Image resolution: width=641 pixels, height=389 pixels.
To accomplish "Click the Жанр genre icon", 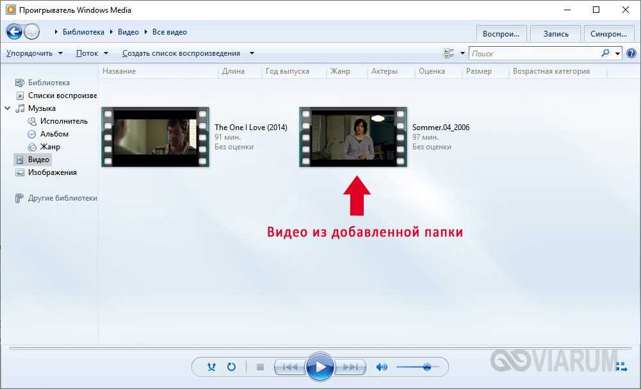I will (32, 147).
